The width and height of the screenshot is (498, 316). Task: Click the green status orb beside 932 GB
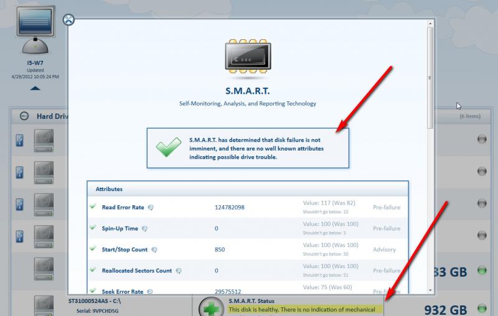[482, 308]
